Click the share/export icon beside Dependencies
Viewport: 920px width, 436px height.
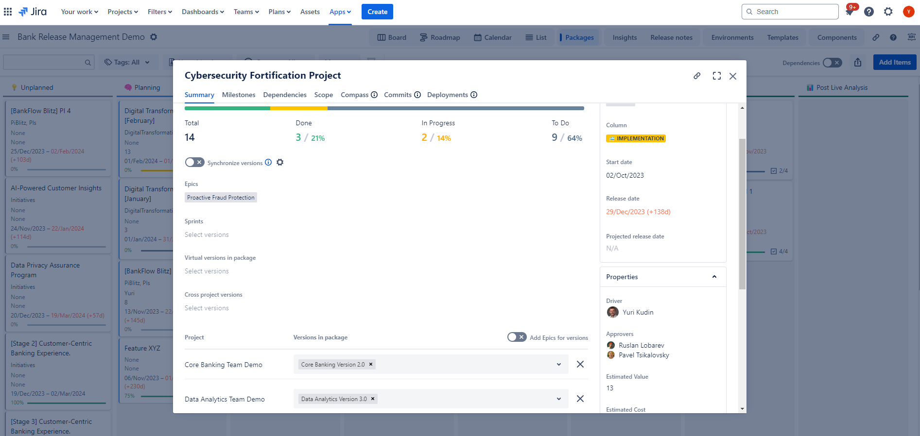(858, 63)
